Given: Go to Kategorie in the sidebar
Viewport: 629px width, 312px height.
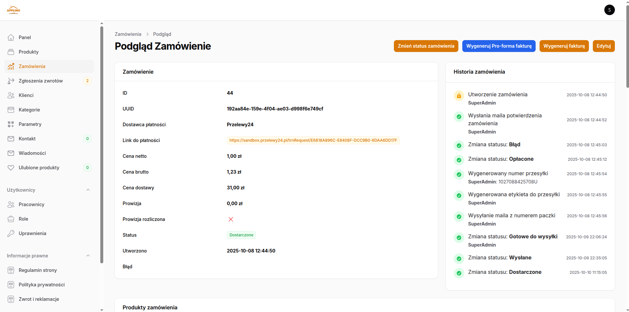Looking at the screenshot, I should click(x=29, y=110).
